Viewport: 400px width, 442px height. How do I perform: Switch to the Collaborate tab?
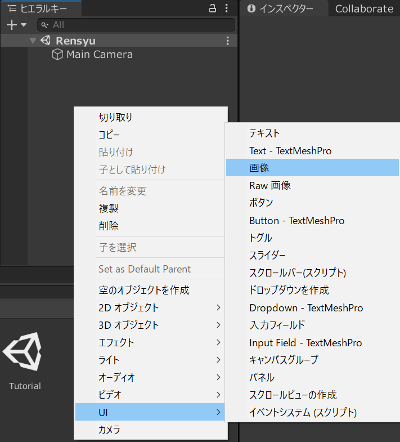(x=364, y=8)
